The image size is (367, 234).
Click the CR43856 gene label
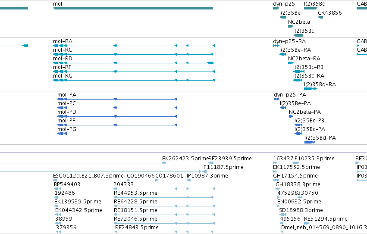330,12
